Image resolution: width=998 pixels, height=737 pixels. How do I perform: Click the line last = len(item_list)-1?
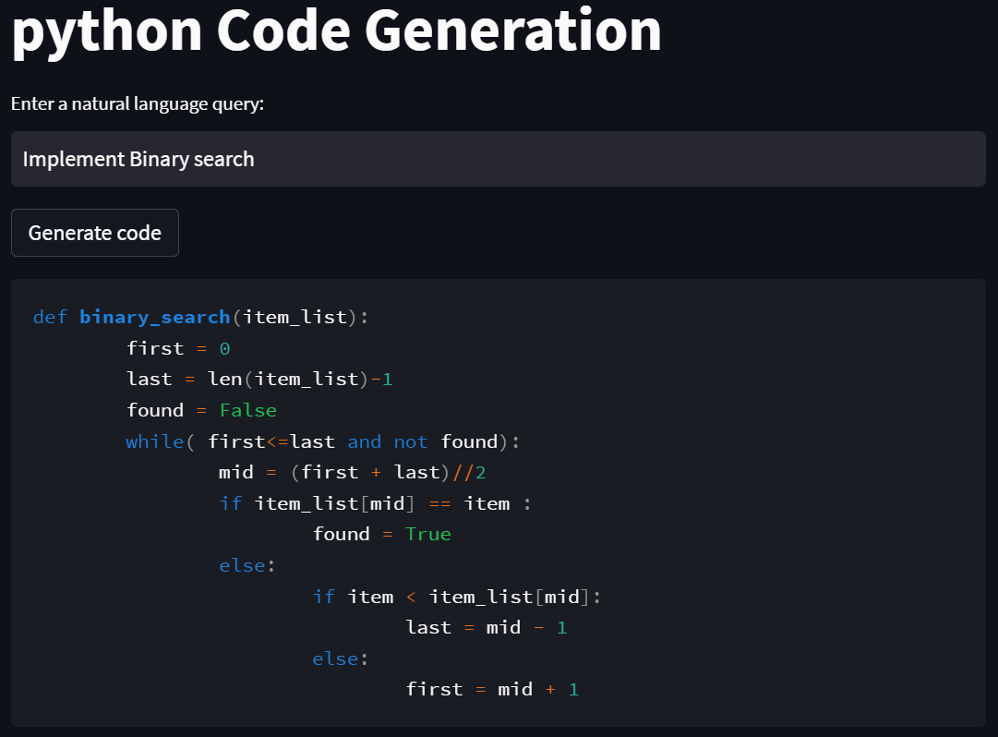(x=259, y=379)
